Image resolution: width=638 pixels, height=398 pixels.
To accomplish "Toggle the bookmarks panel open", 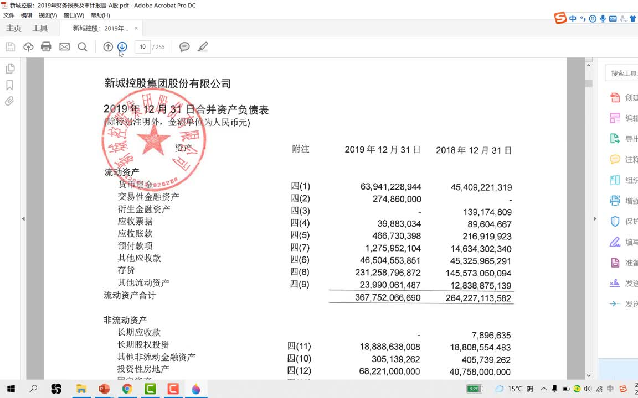I will click(10, 85).
